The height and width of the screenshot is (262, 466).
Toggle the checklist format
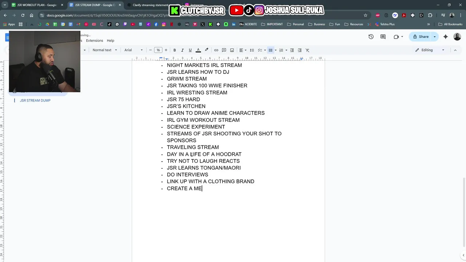(260, 50)
